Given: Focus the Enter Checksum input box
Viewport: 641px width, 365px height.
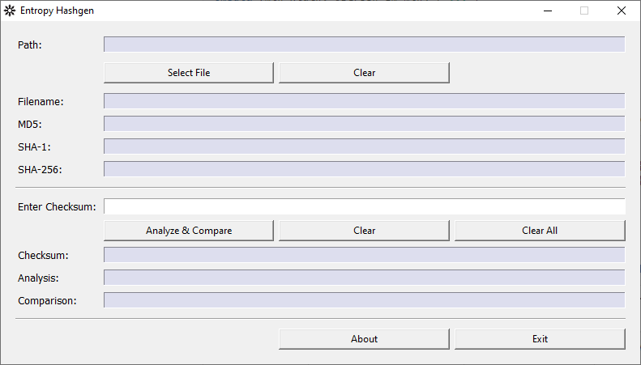Looking at the screenshot, I should coord(364,206).
